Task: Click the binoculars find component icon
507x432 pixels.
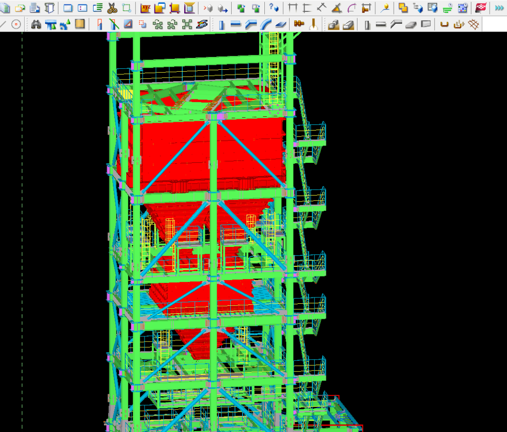Action: click(x=36, y=24)
